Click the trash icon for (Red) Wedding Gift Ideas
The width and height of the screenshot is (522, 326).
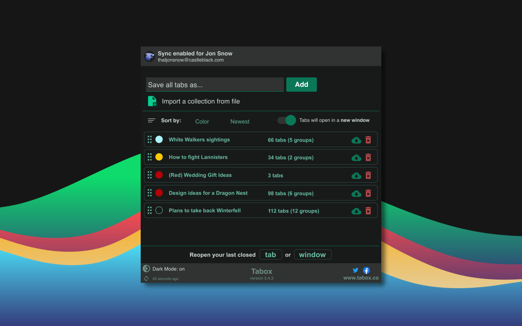(x=368, y=176)
